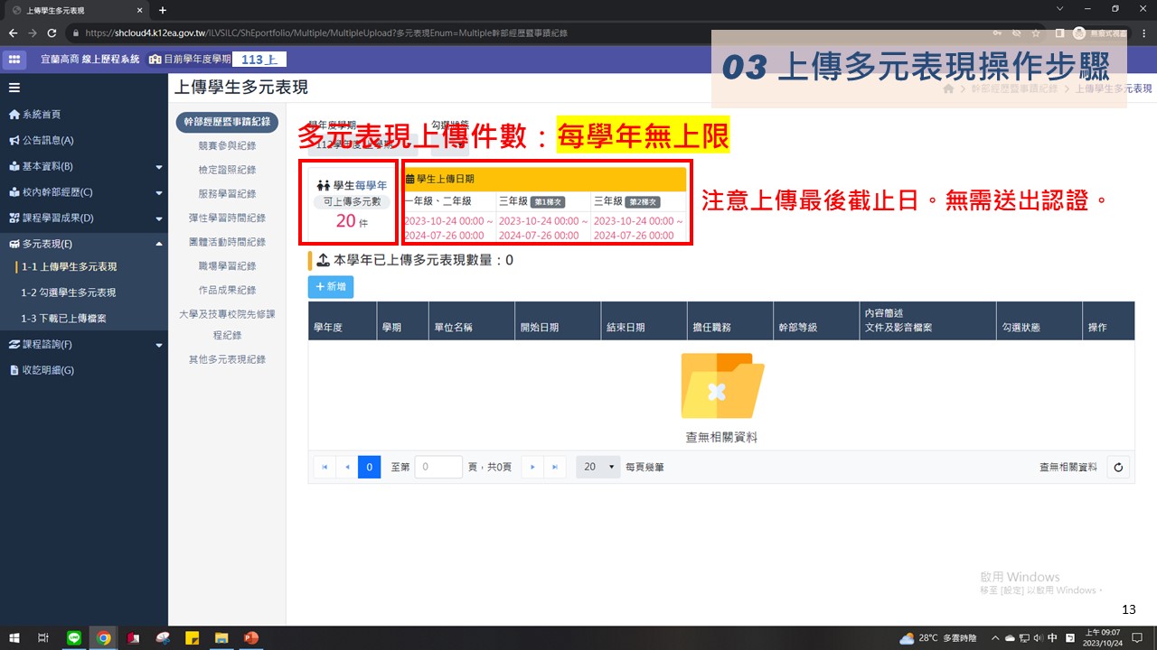1157x650 pixels.
Task: Open the app grid icon in header
Action: (14, 60)
